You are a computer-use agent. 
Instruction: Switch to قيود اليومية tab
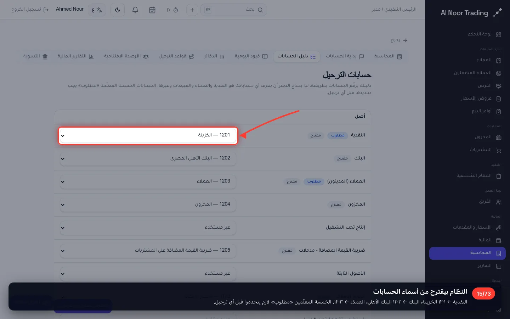click(251, 56)
